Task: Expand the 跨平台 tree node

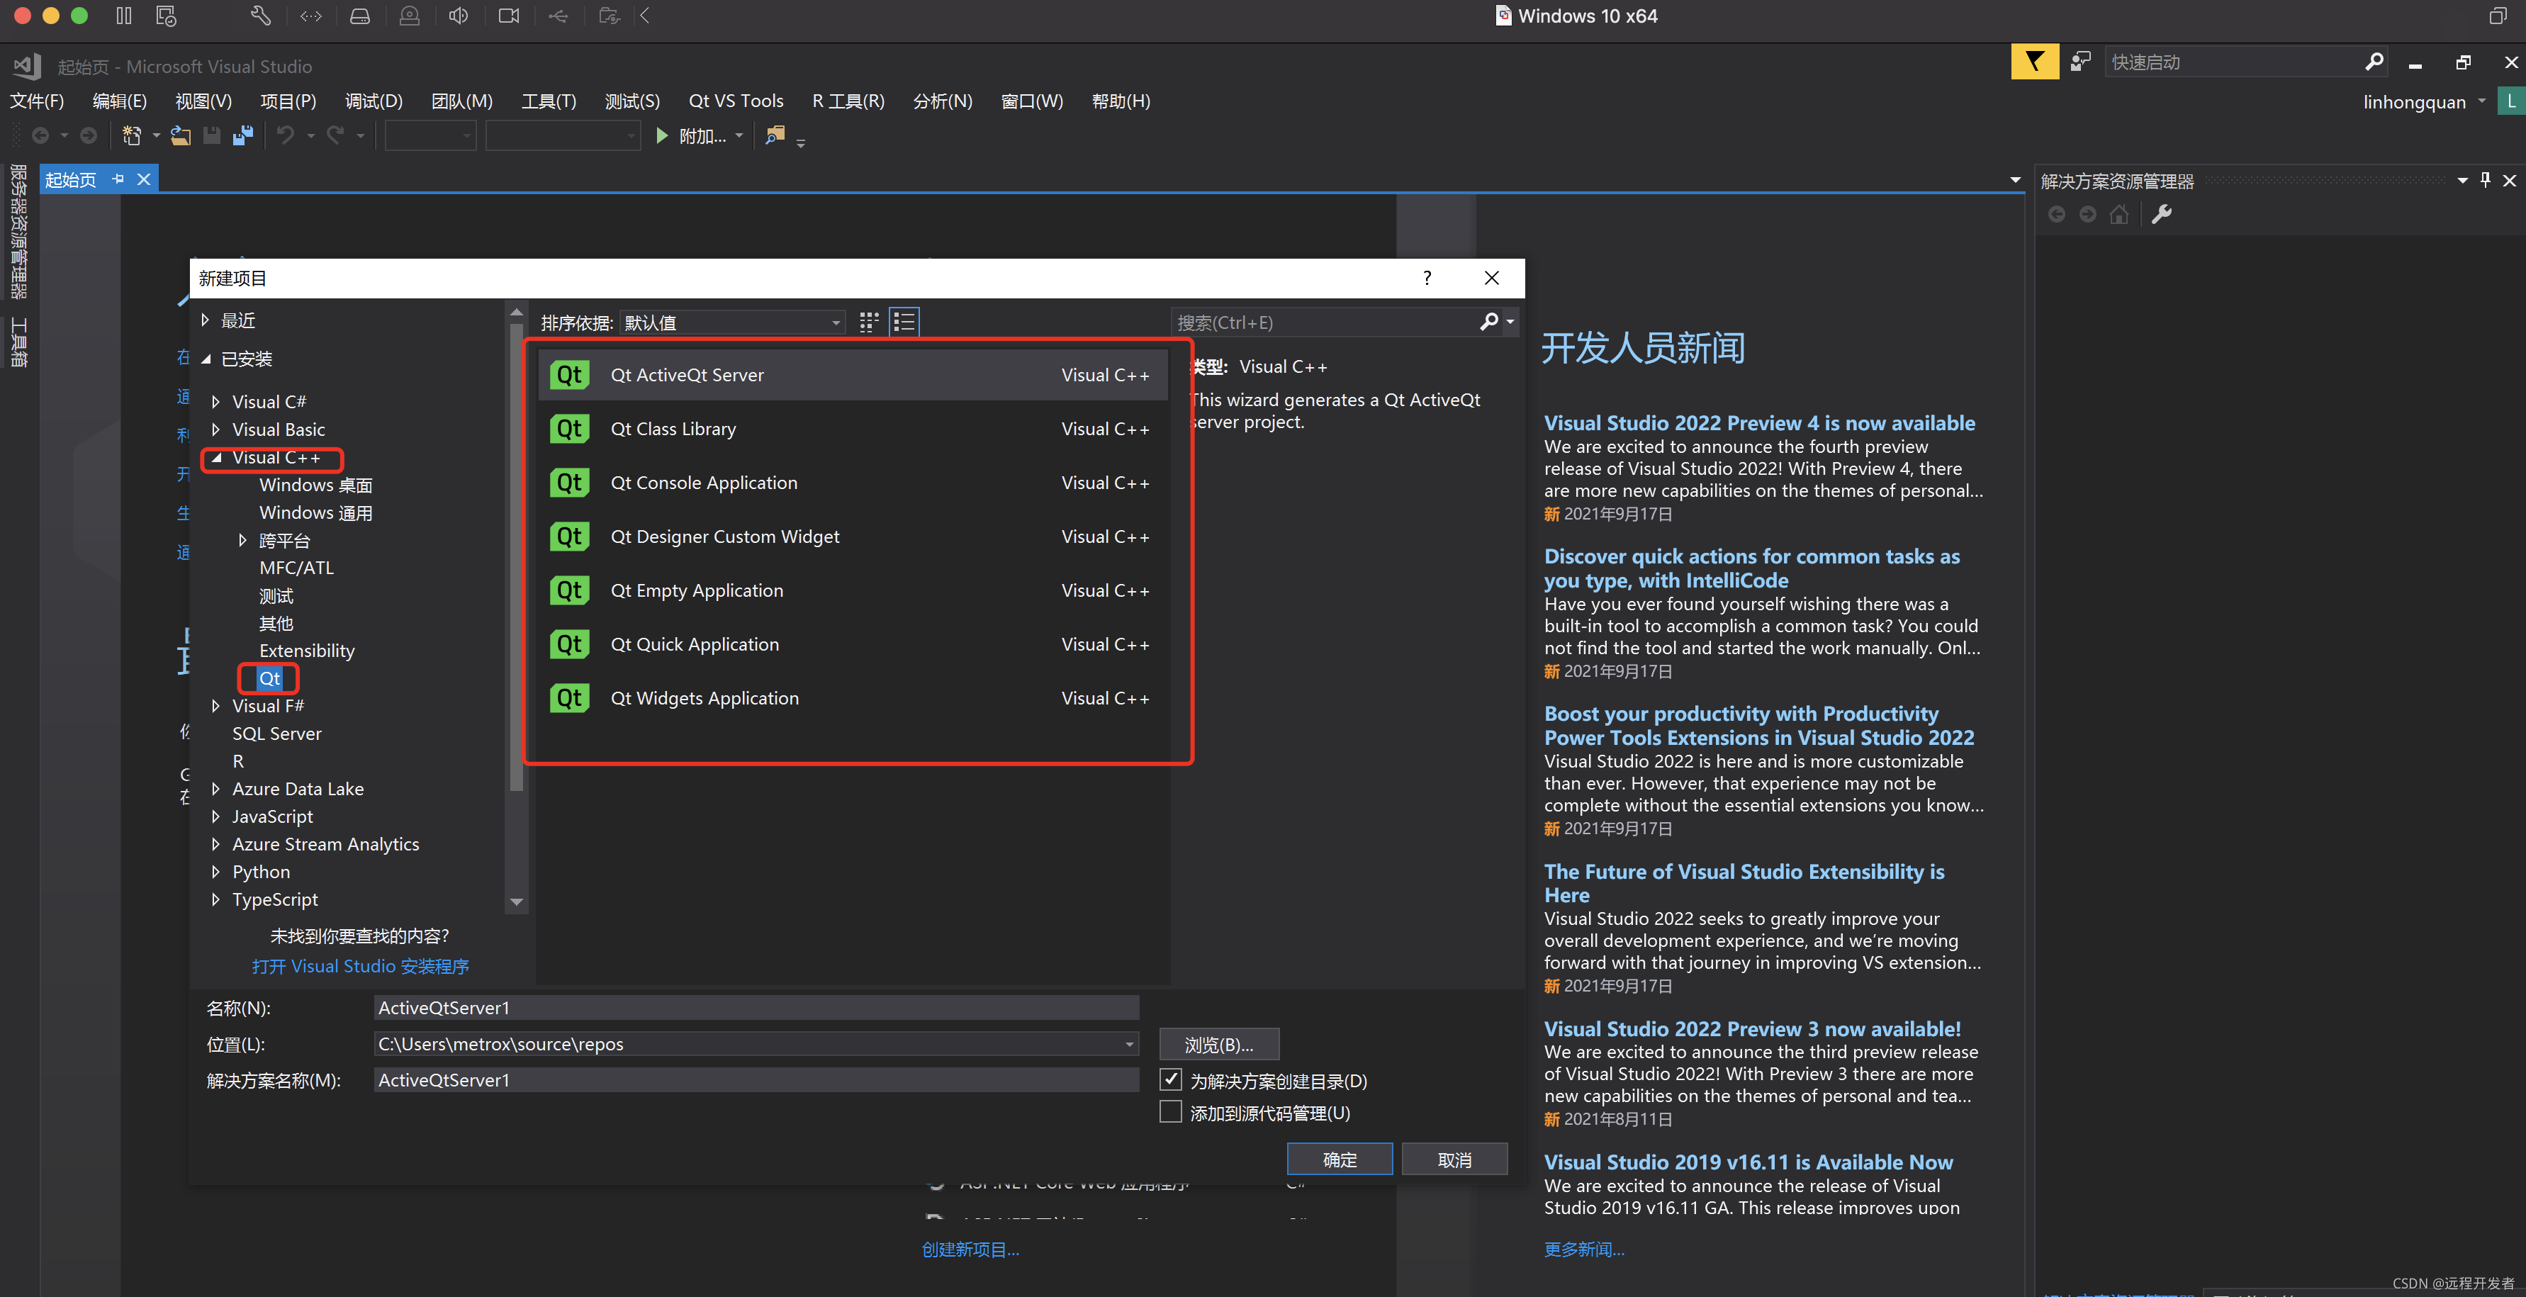Action: [x=242, y=539]
